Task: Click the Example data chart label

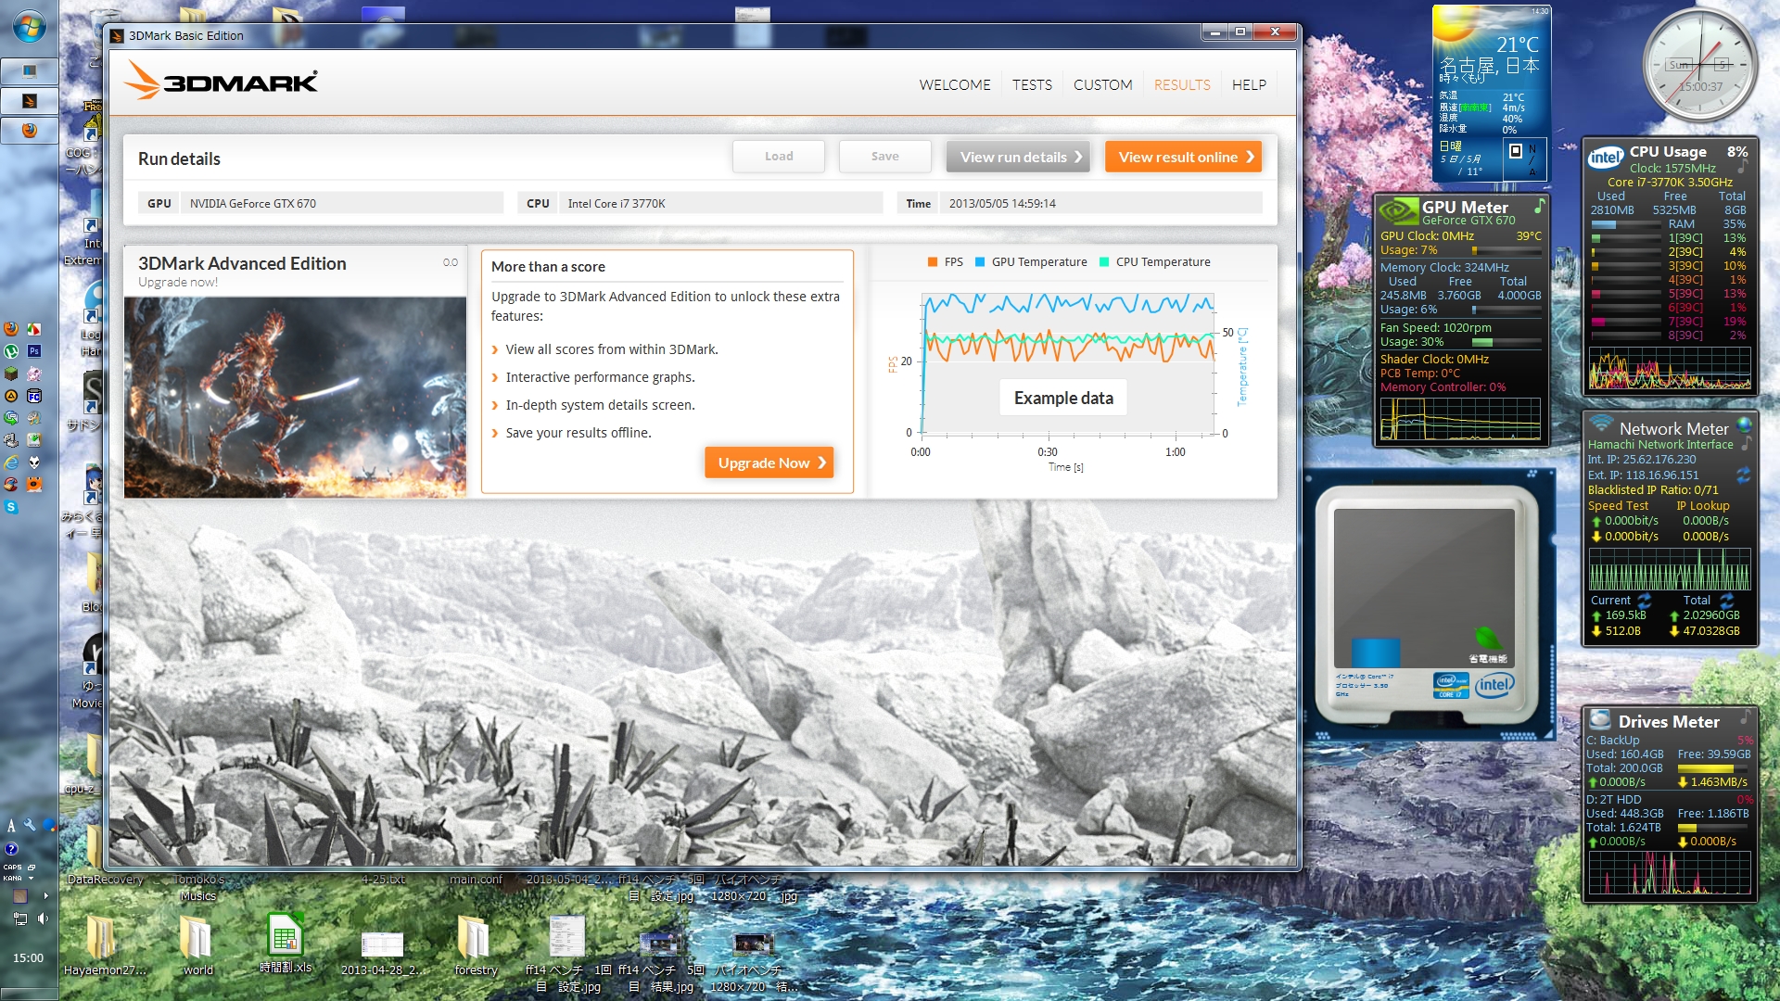Action: point(1063,398)
